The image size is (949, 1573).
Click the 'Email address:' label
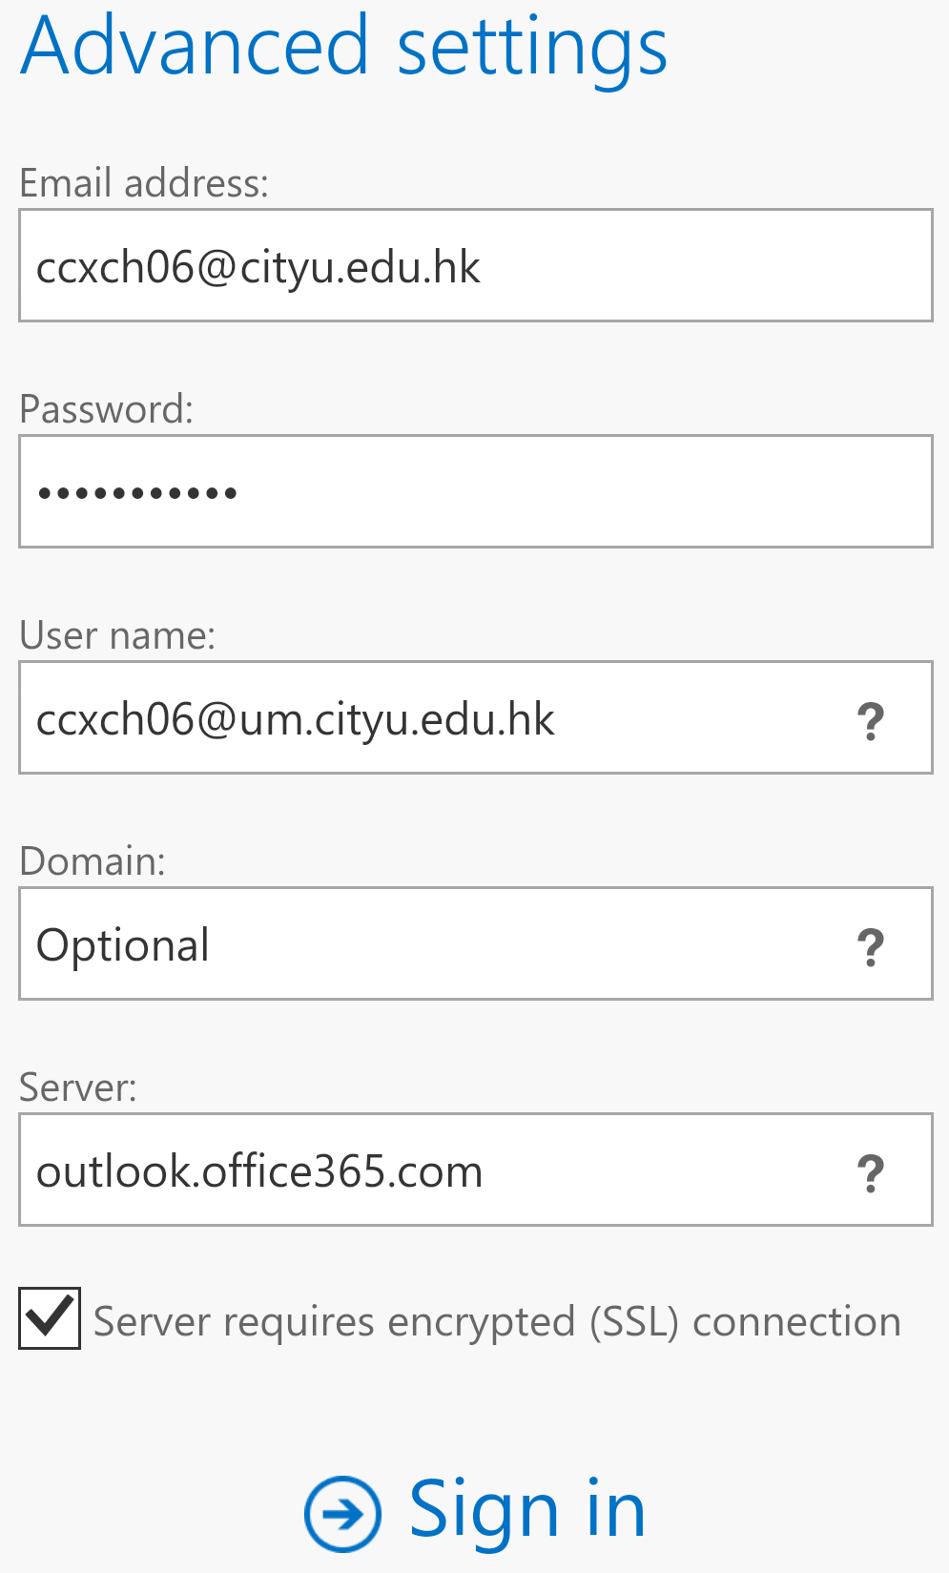pos(144,182)
